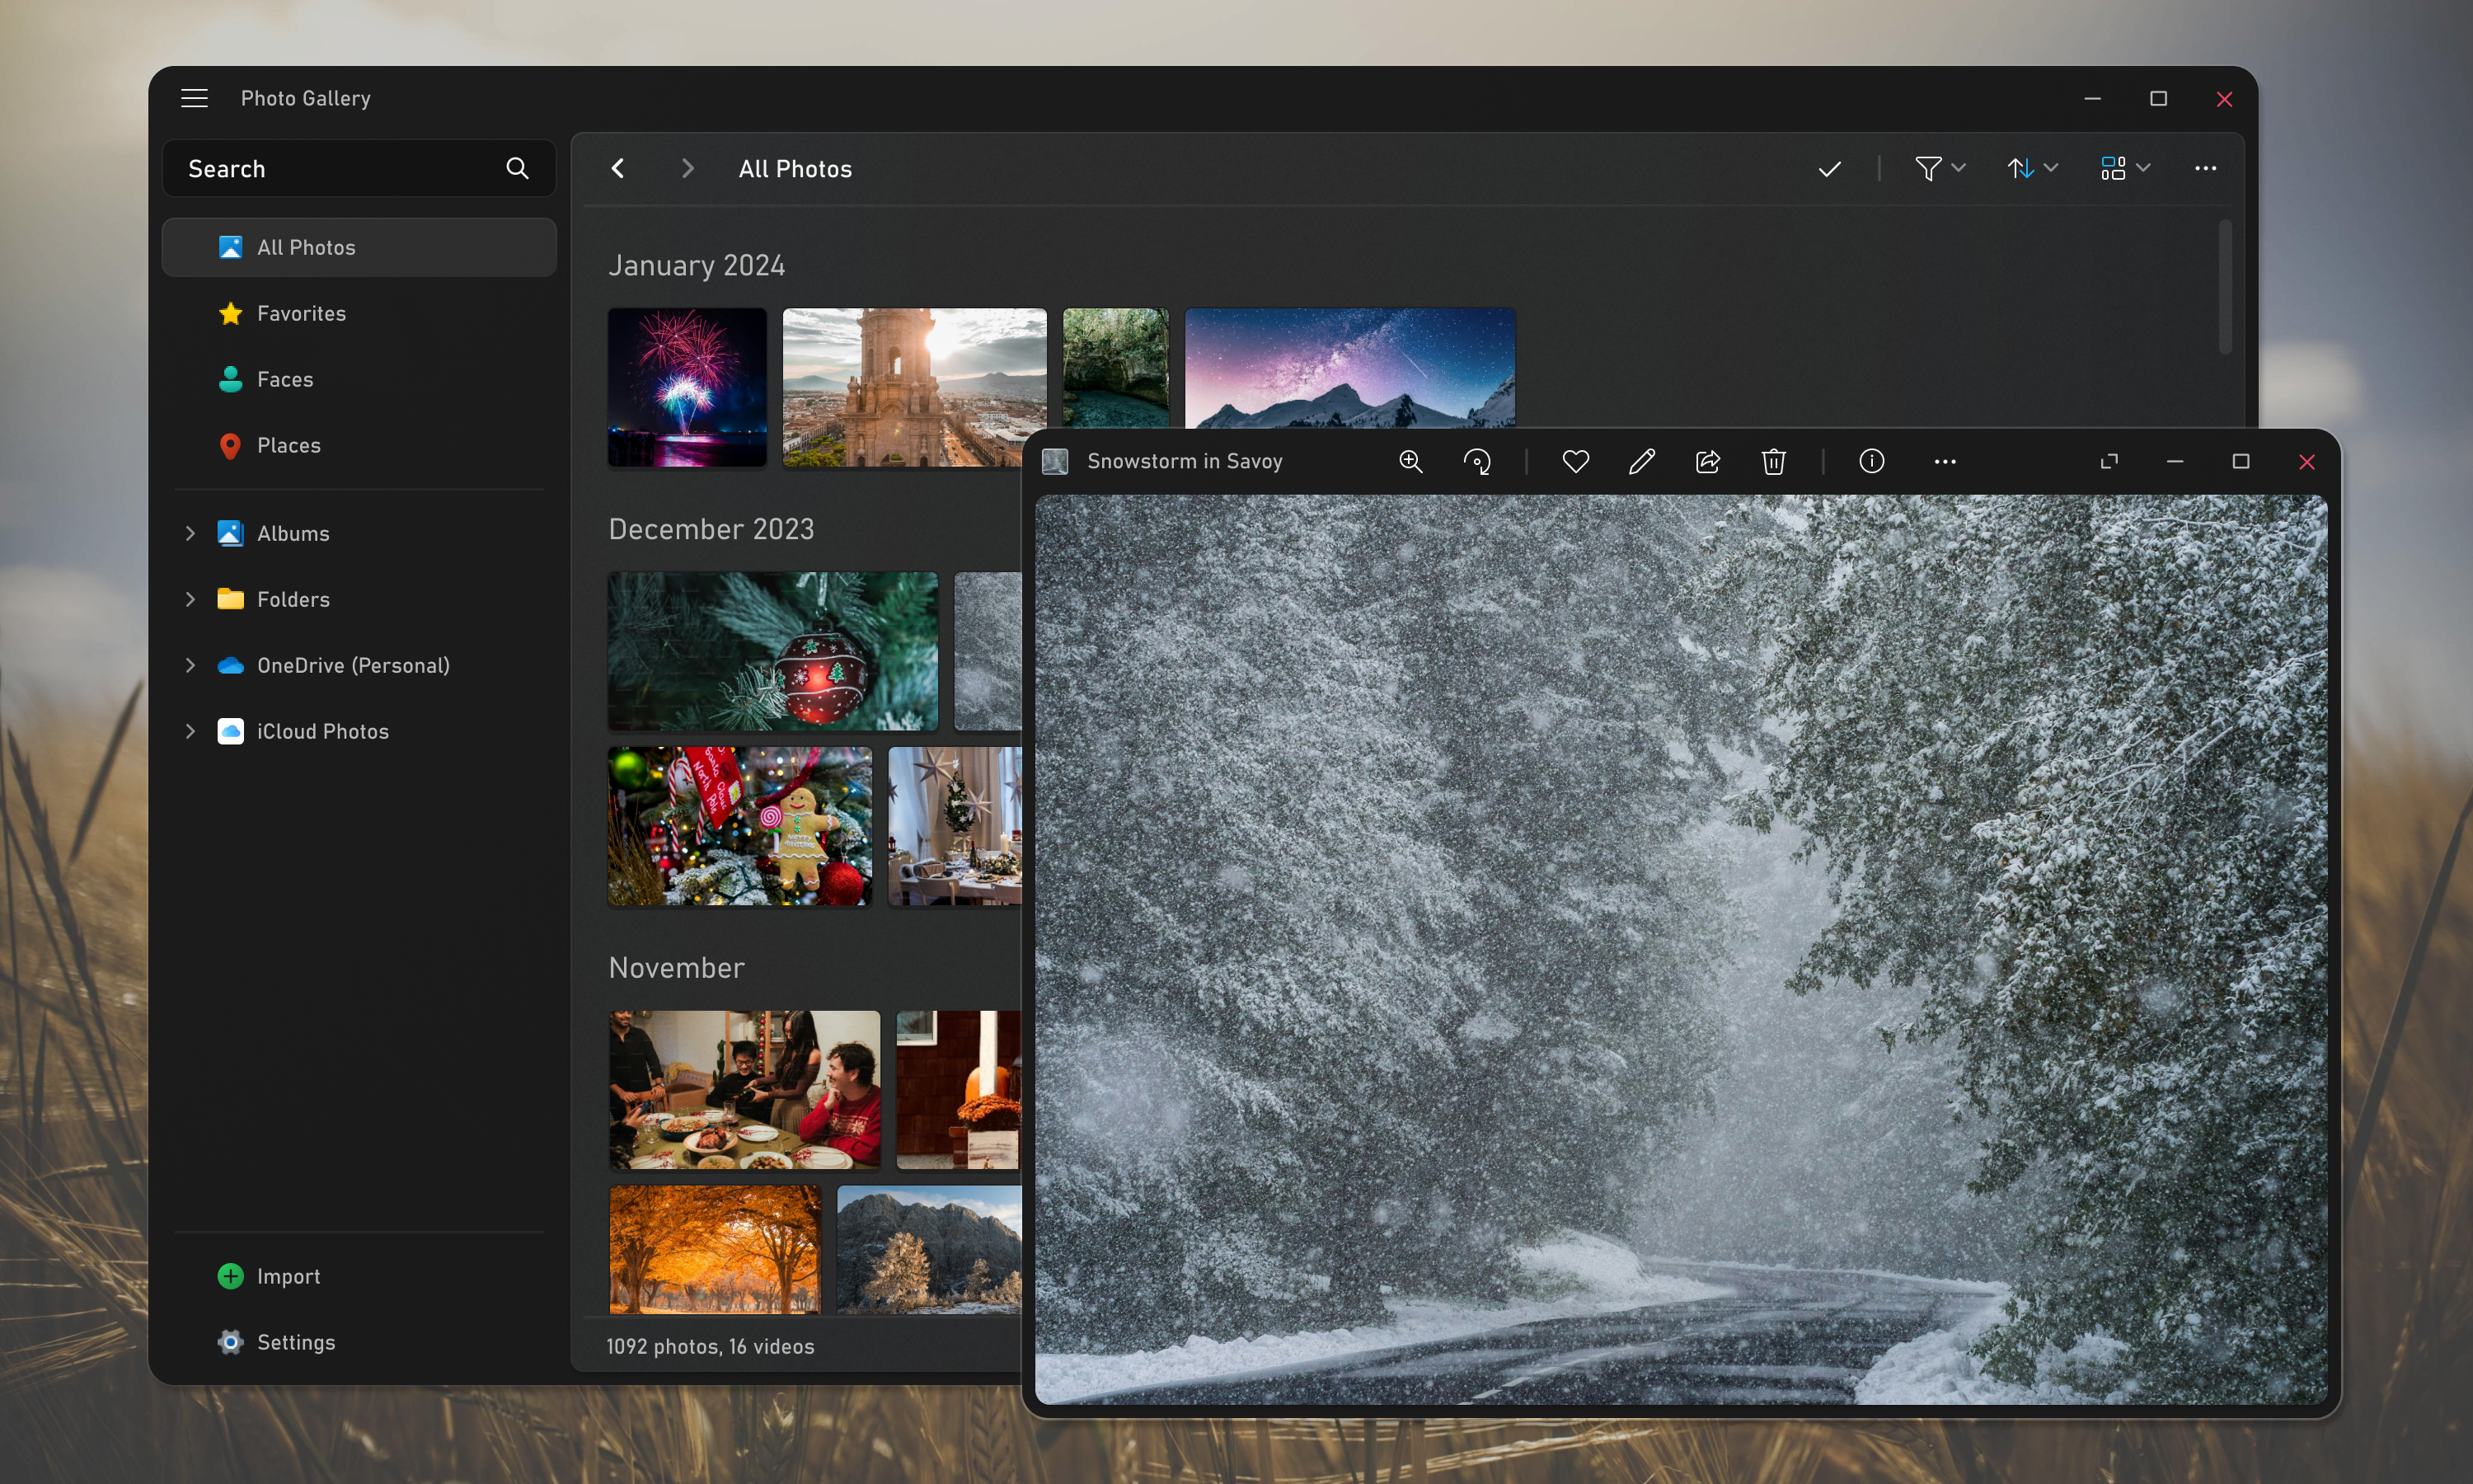This screenshot has height=1484, width=2473.
Task: Switch to the Favorites view
Action: tap(299, 313)
